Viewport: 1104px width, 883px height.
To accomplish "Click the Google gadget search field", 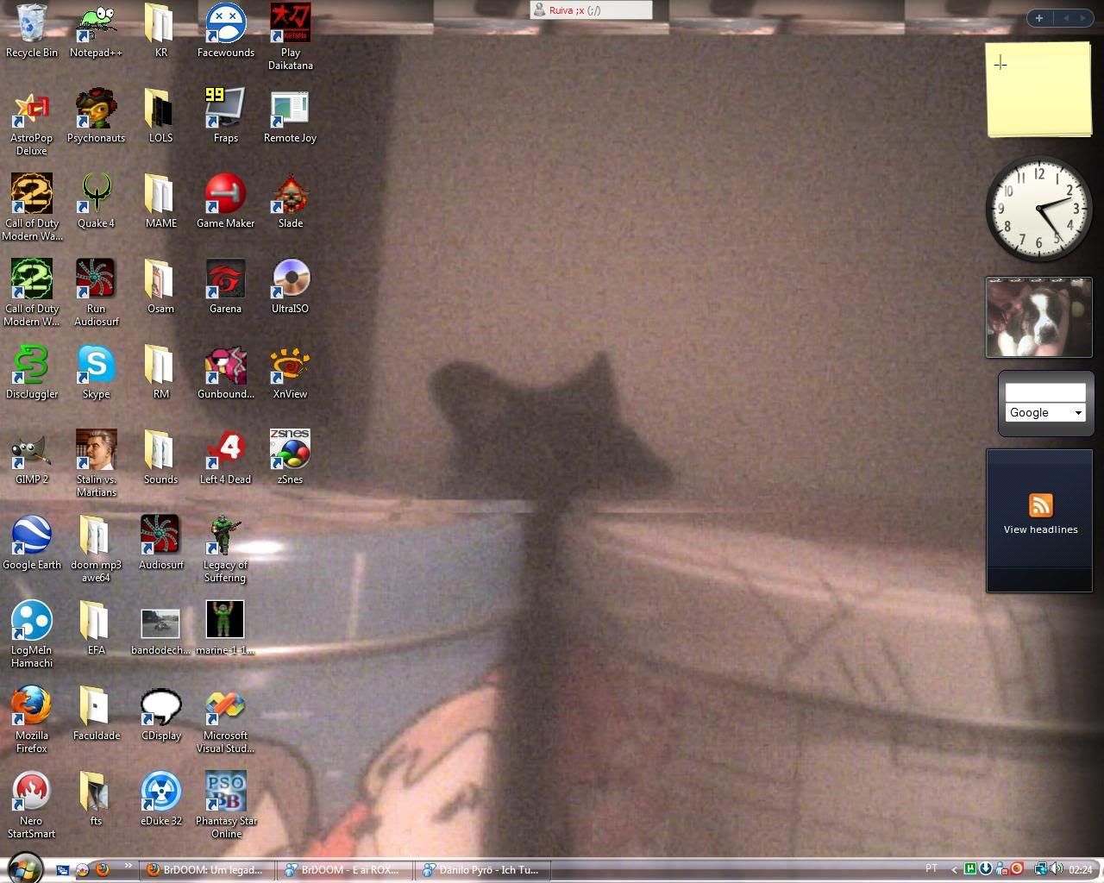I will [1044, 392].
